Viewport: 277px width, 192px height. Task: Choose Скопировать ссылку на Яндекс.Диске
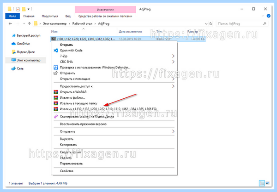[x=87, y=117]
